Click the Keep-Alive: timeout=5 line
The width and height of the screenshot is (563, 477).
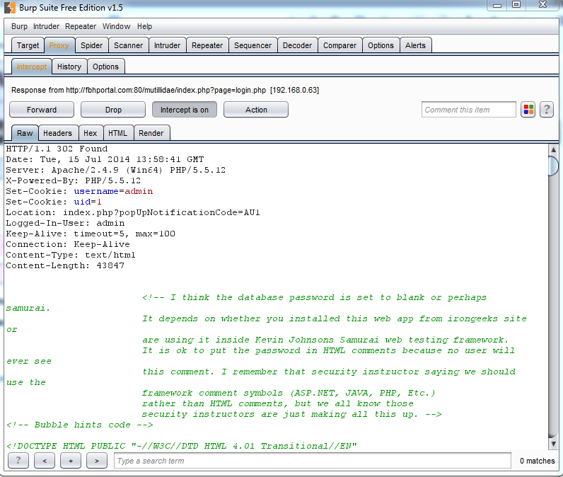91,234
